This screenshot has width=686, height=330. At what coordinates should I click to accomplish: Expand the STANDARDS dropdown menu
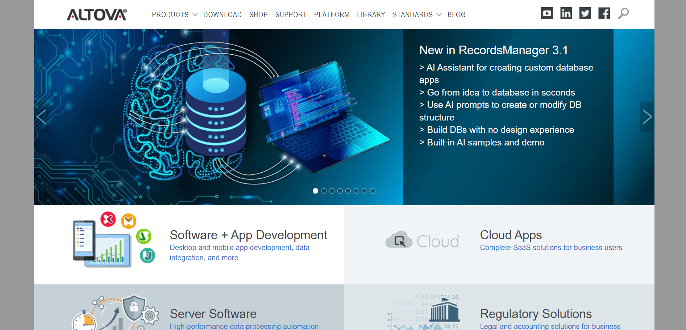point(417,14)
